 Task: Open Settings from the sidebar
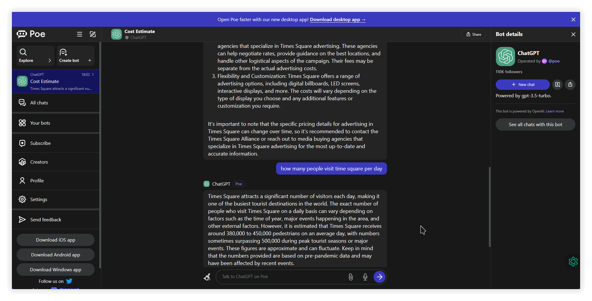[56, 199]
